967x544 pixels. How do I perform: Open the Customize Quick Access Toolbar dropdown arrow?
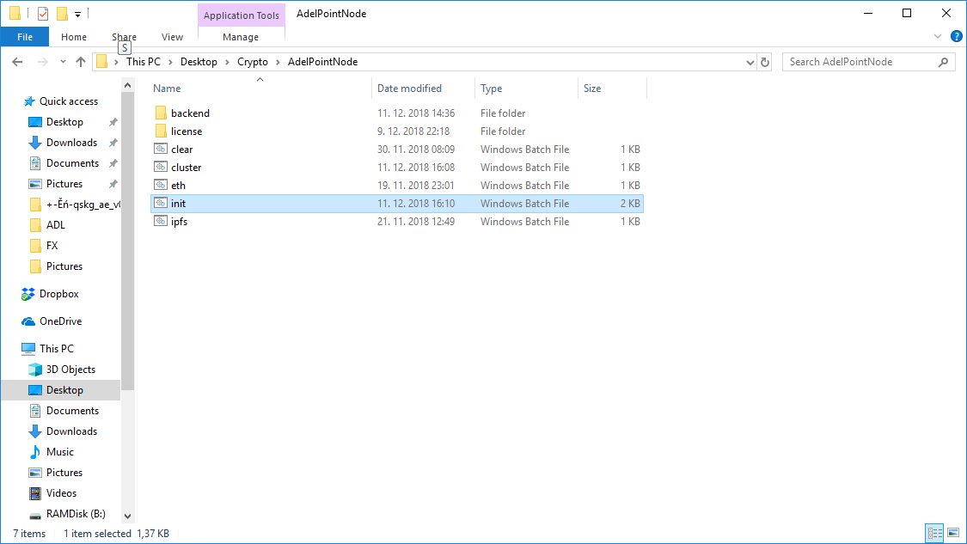coord(77,14)
